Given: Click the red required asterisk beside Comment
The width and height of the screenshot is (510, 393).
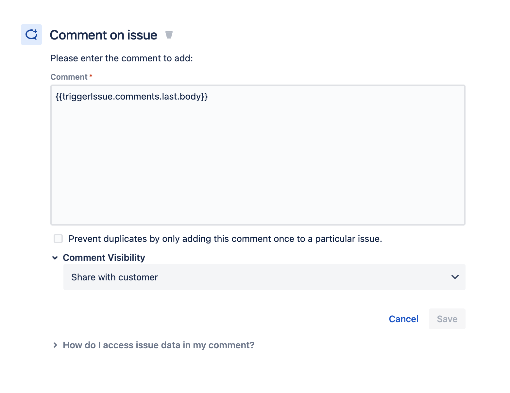Looking at the screenshot, I should tap(91, 76).
